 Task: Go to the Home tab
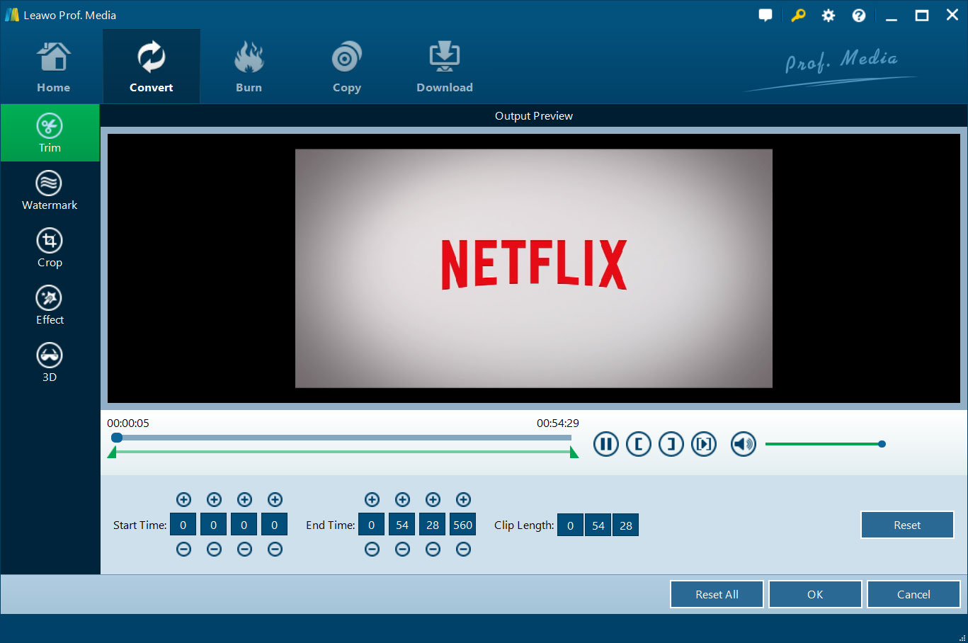pyautogui.click(x=53, y=66)
